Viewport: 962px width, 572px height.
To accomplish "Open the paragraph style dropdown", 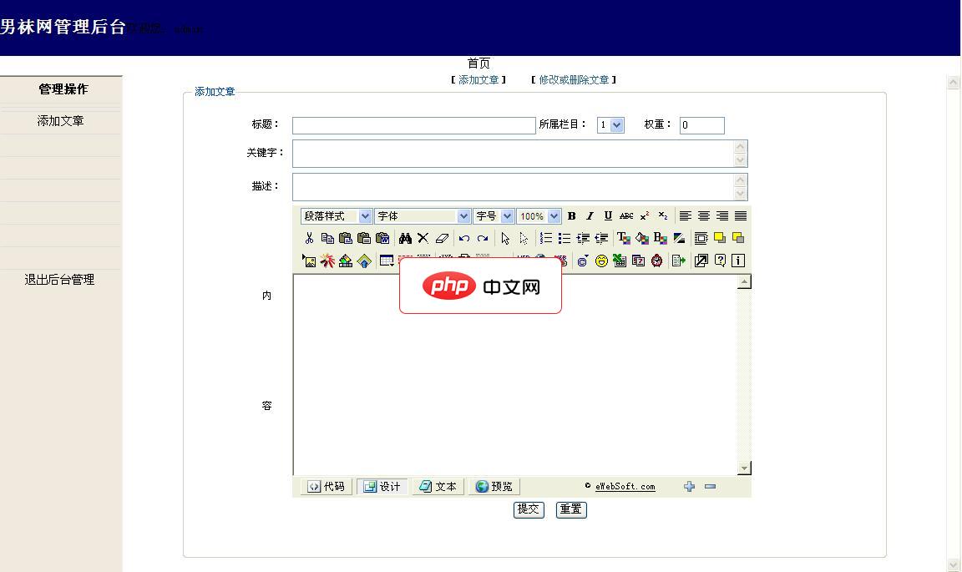I will [x=335, y=215].
